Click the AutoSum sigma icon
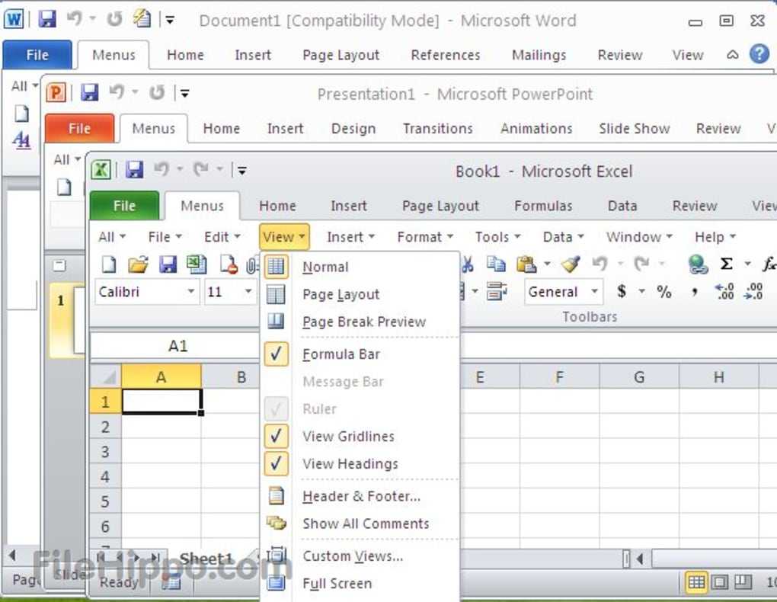 [x=726, y=264]
